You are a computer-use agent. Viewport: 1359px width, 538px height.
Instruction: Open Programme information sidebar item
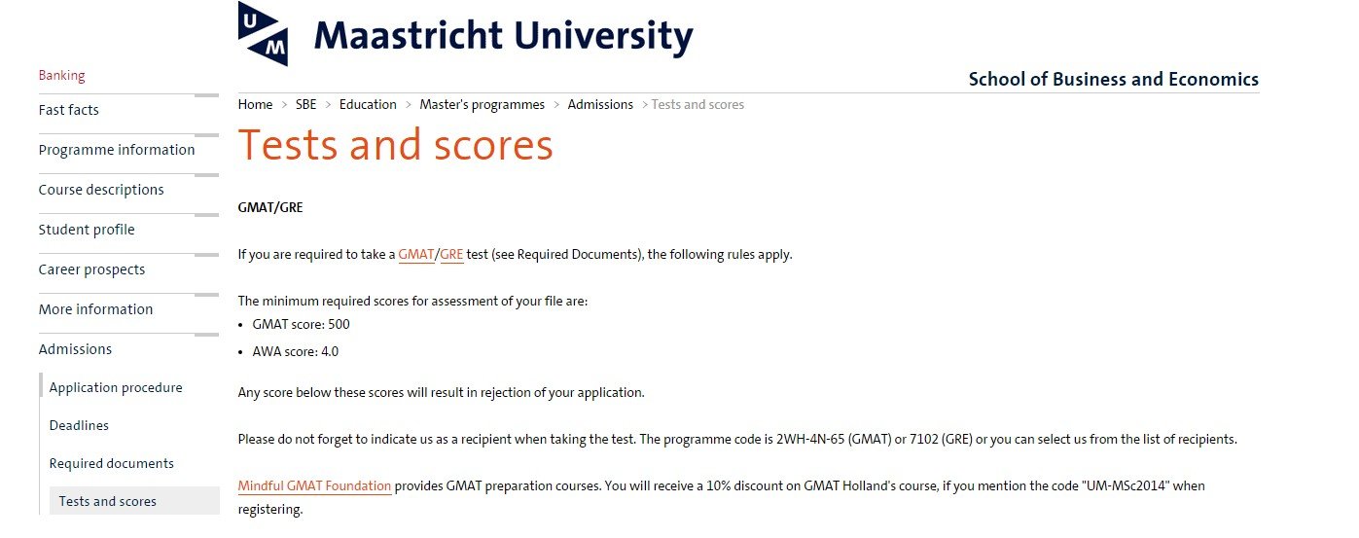pyautogui.click(x=116, y=150)
